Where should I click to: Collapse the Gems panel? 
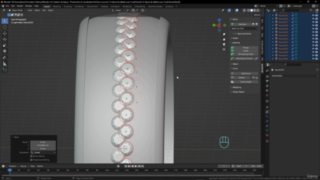[234, 19]
